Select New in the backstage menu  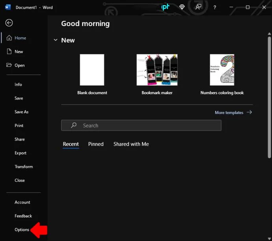[19, 52]
